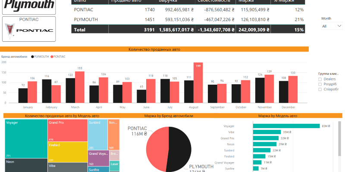Click the Firebird 15M margin bar

click(x=259, y=156)
